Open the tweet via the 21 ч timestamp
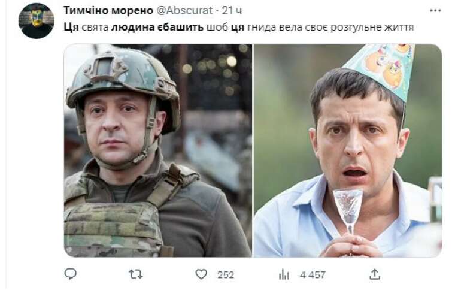The width and height of the screenshot is (452, 290). pyautogui.click(x=232, y=11)
